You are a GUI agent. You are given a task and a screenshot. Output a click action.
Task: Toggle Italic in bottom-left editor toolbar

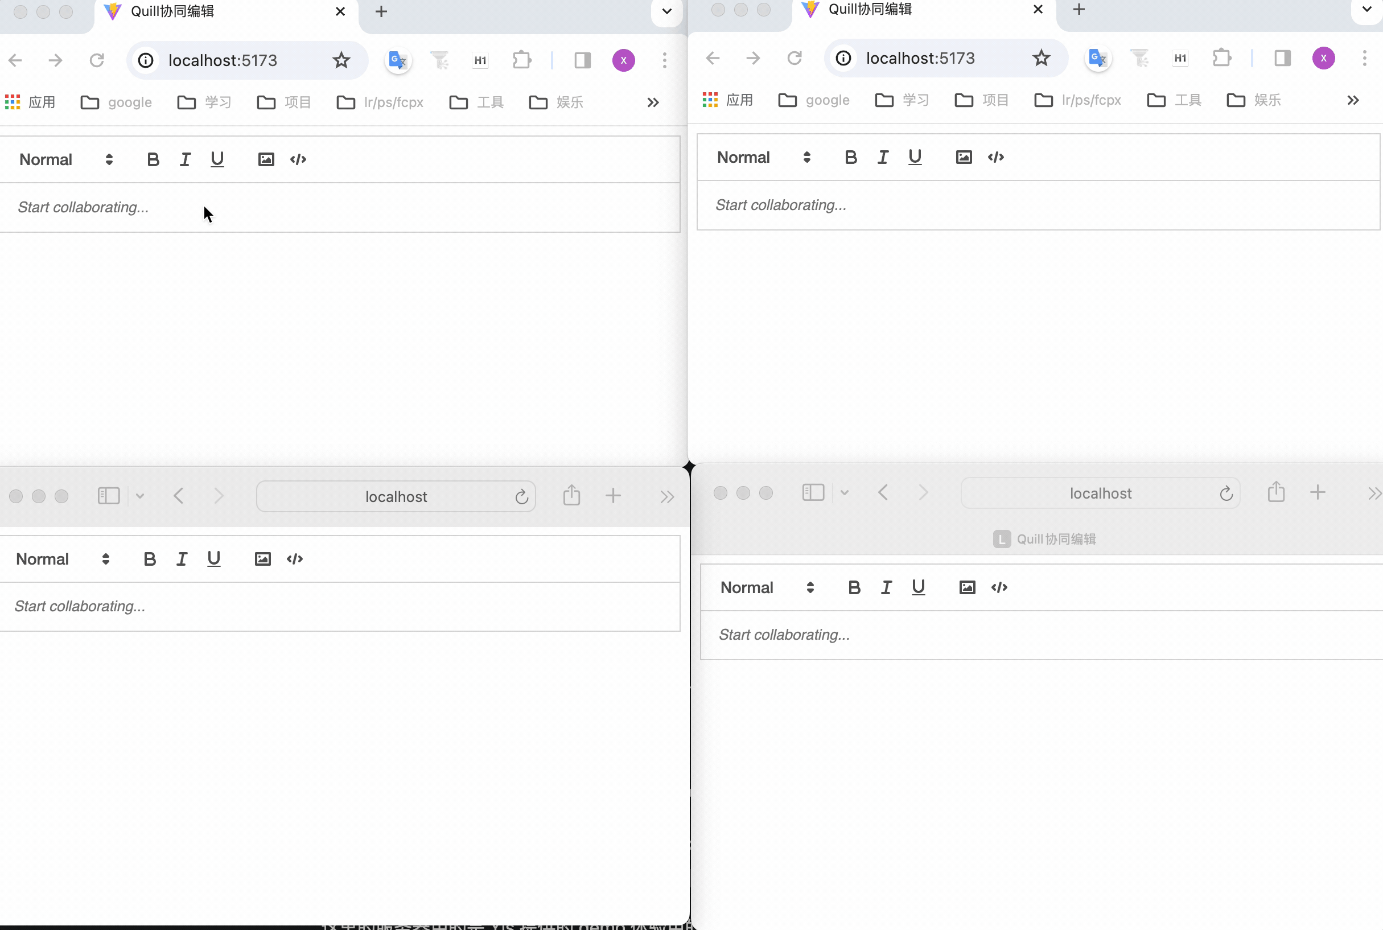tap(180, 558)
